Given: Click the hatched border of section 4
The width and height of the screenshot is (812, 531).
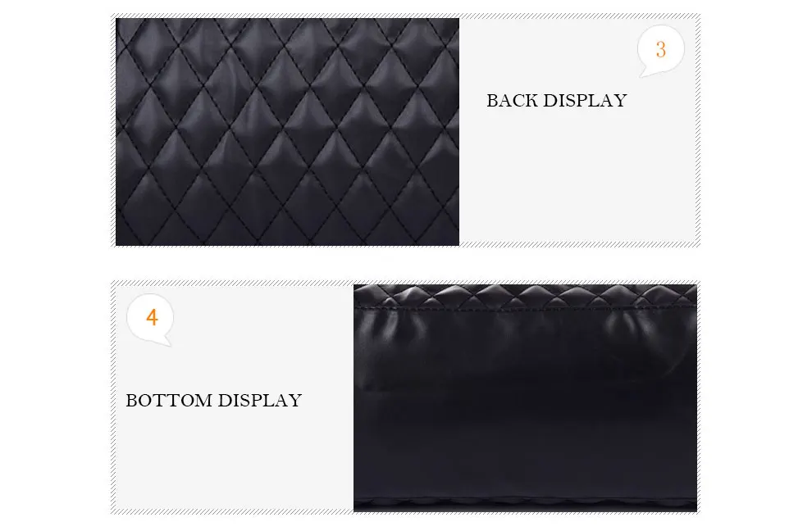Looking at the screenshot, I should pos(232,511).
